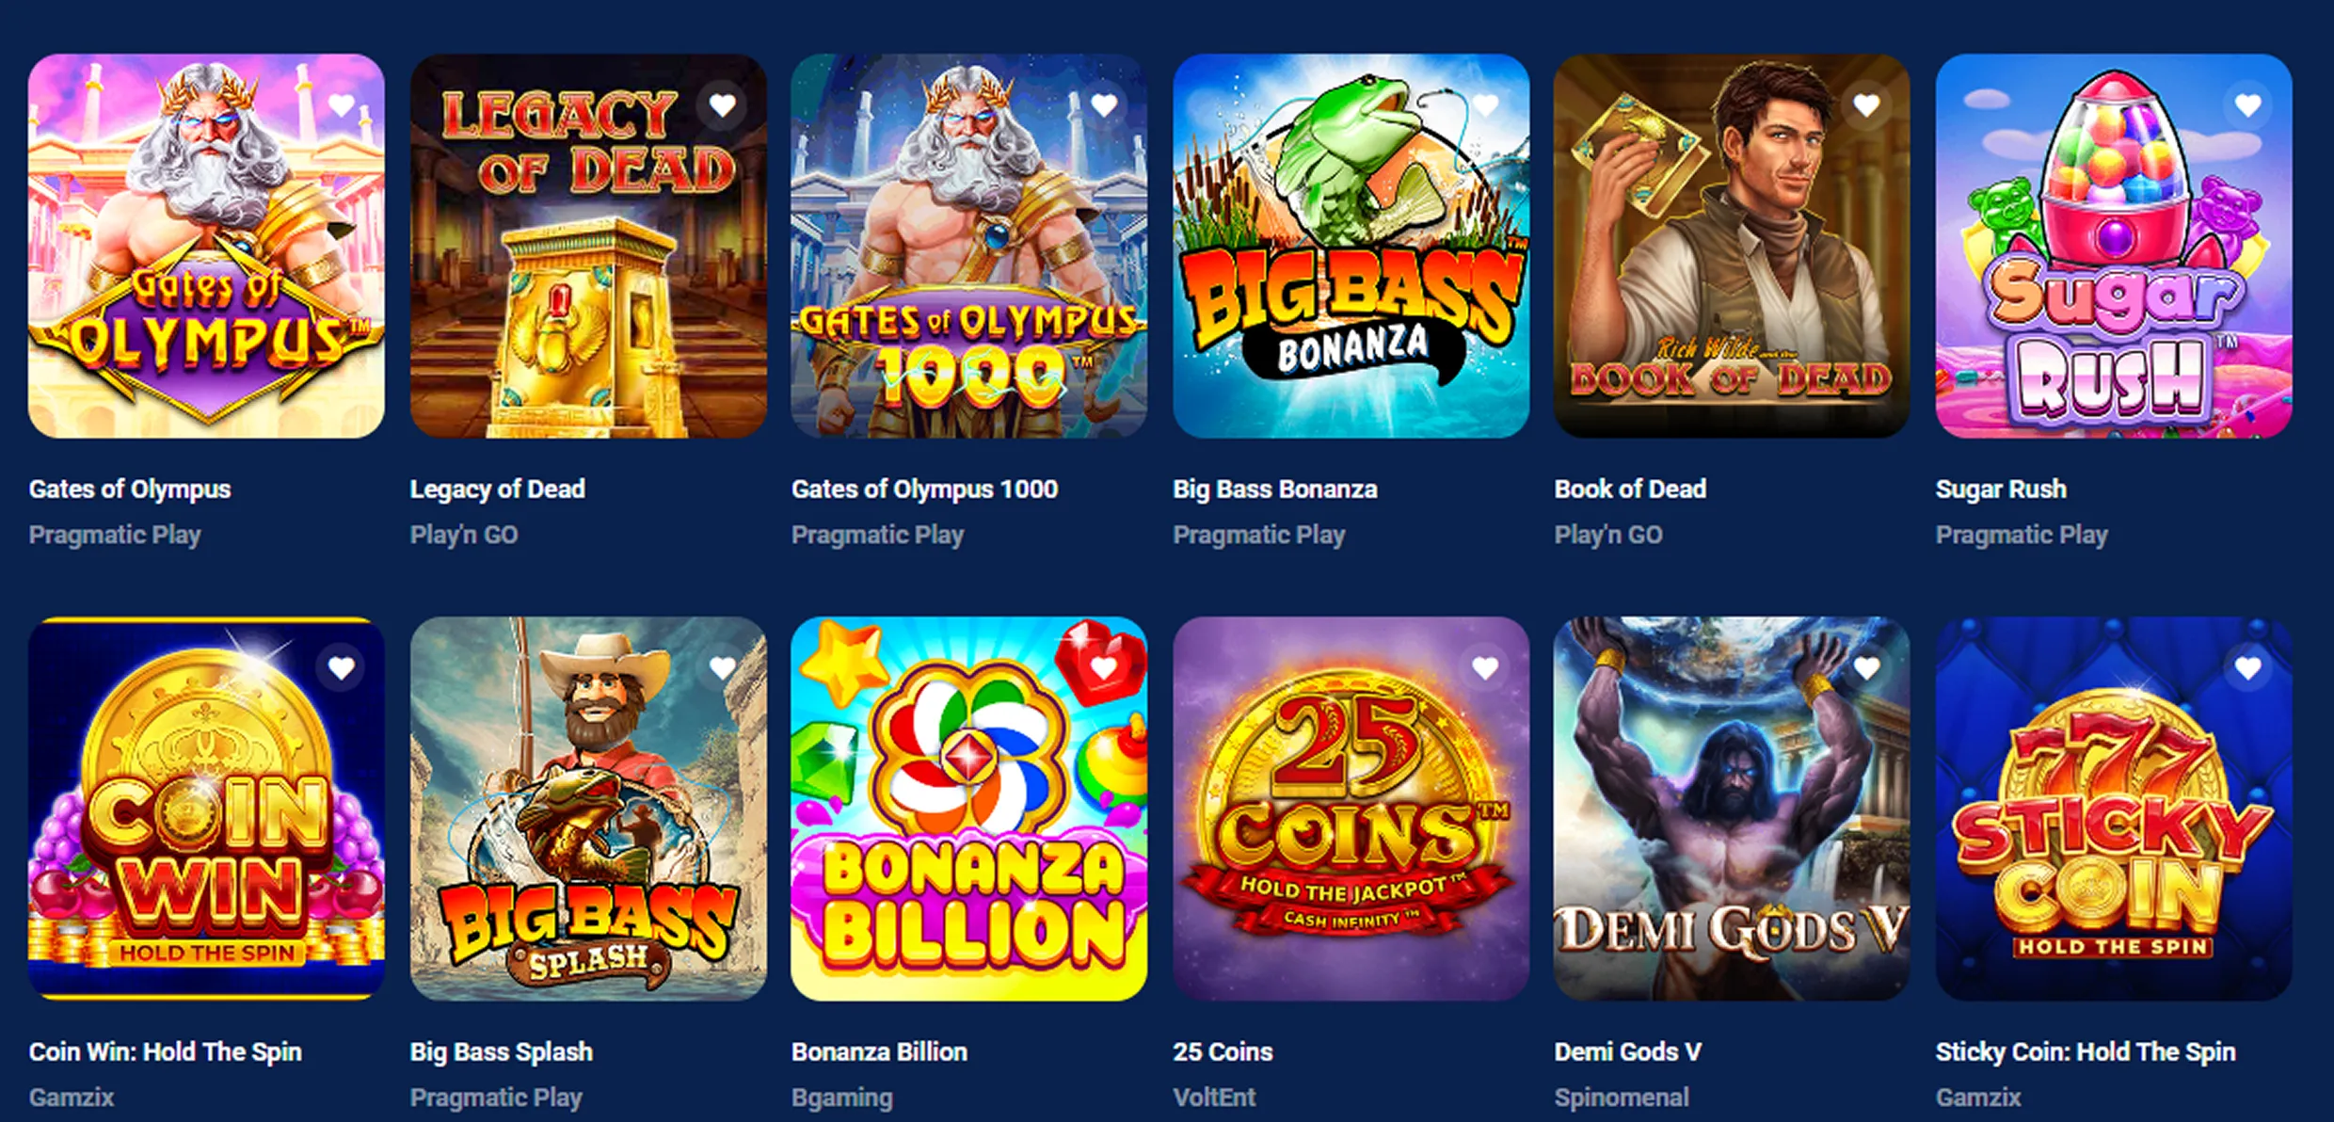Click Book of Dead title text
Viewport: 2334px width, 1122px height.
click(1630, 489)
